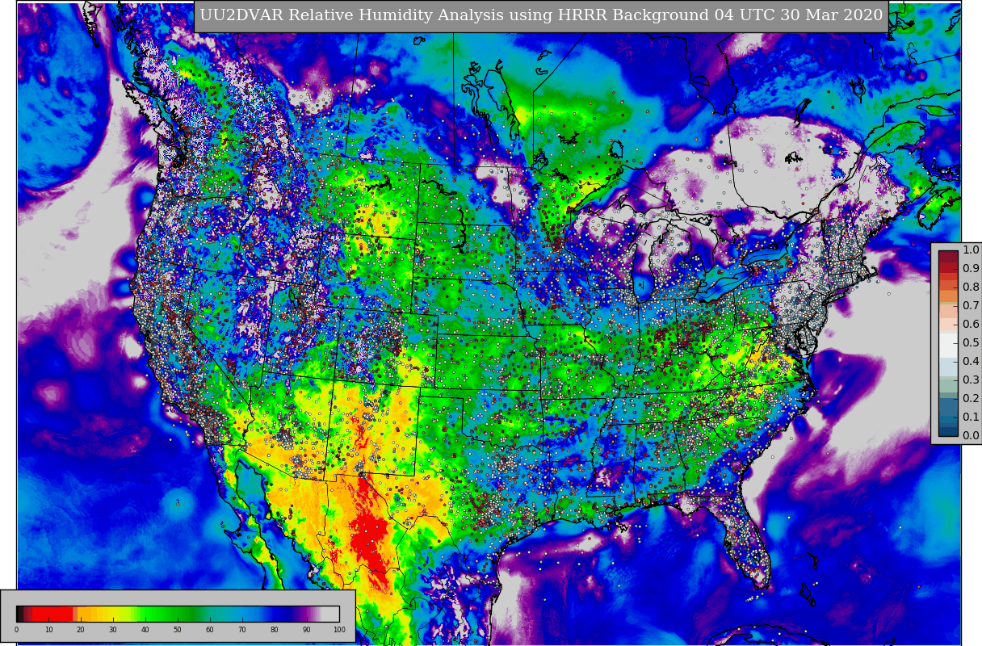
Task: Click the 0.6 label on right colorbar
Action: tap(971, 325)
